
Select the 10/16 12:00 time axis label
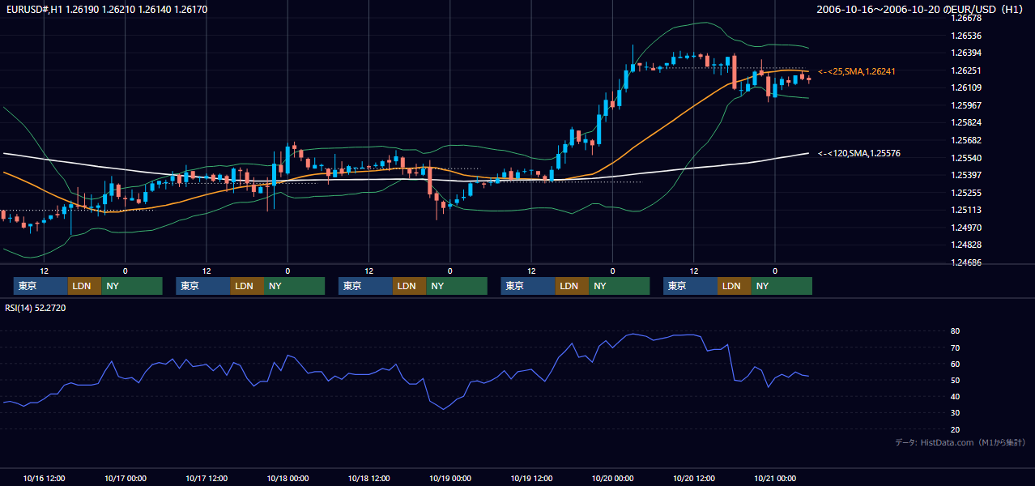pyautogui.click(x=44, y=478)
